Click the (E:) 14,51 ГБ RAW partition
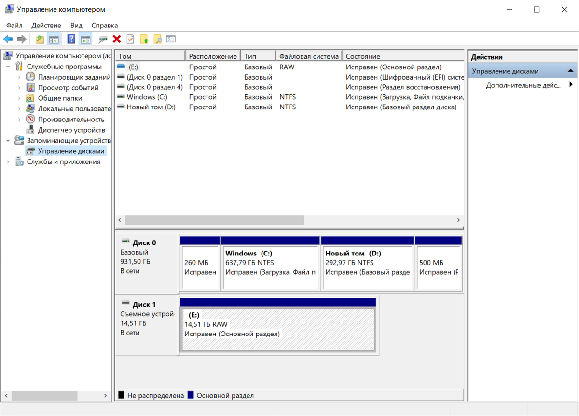 278,325
